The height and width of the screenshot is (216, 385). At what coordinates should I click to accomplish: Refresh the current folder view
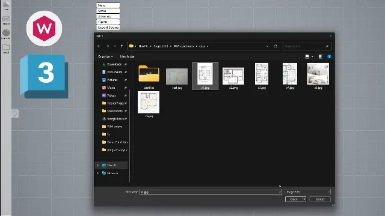pyautogui.click(x=276, y=46)
